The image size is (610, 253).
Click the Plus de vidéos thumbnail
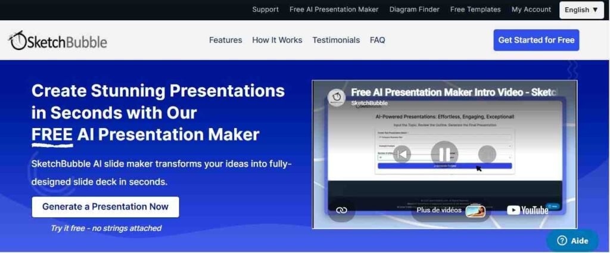click(475, 211)
